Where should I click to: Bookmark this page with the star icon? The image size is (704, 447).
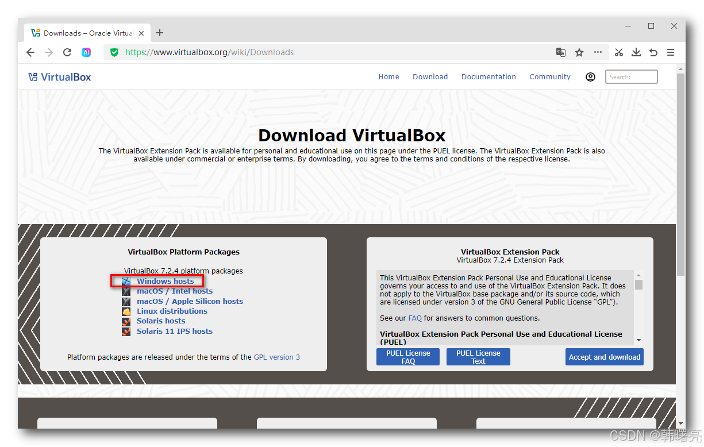[x=579, y=52]
